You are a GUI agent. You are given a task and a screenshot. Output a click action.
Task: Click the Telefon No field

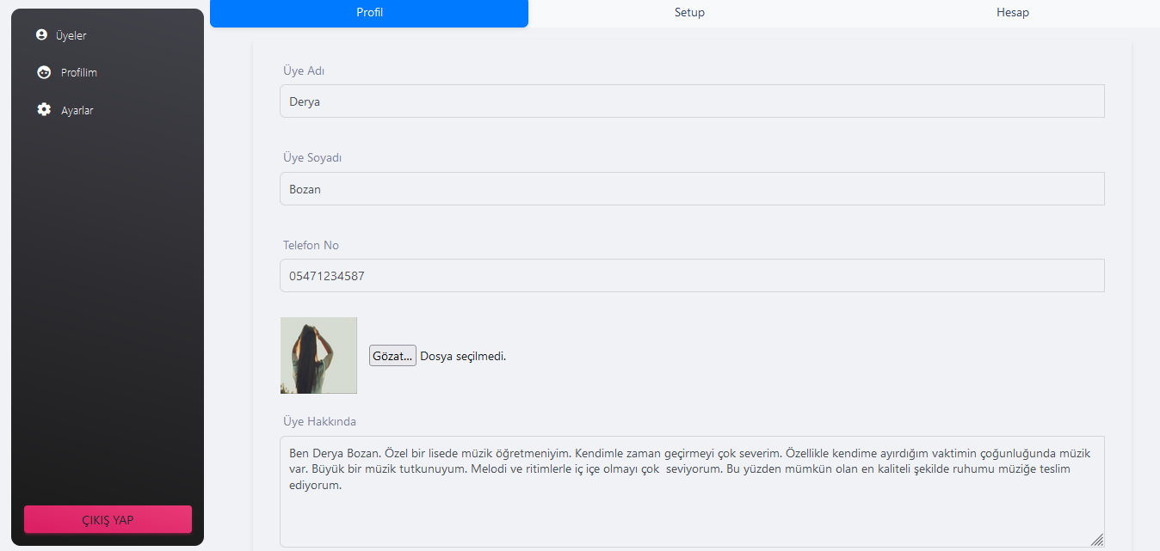pyautogui.click(x=692, y=275)
